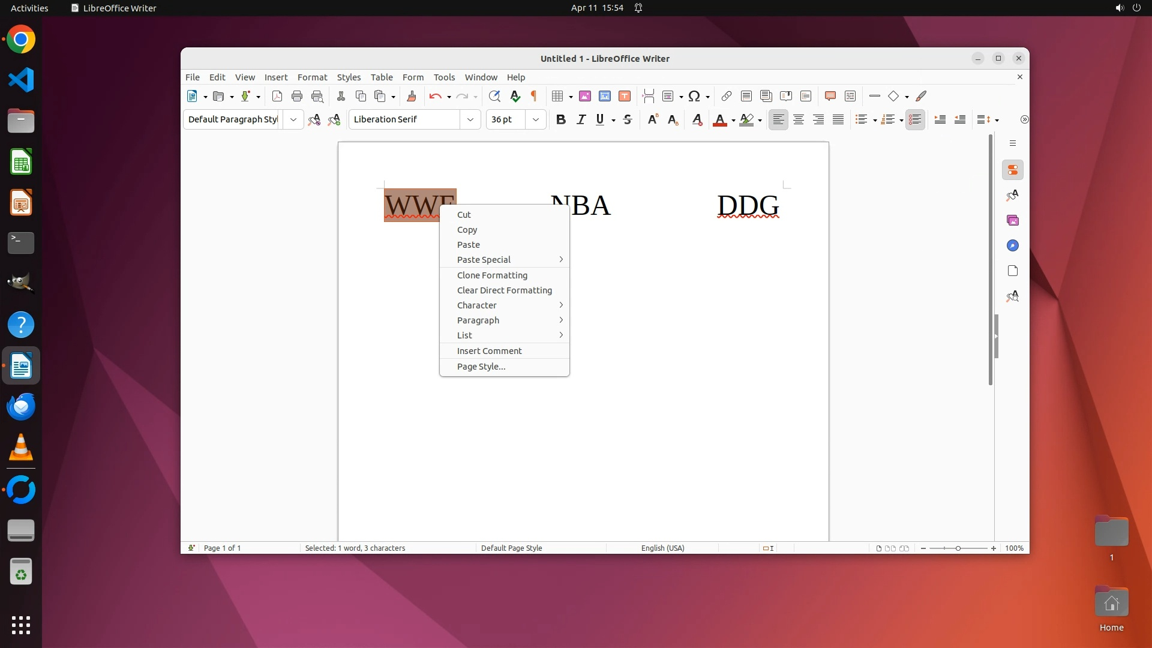Click the Insert Special Character omega icon
Viewport: 1152px width, 648px height.
694,96
